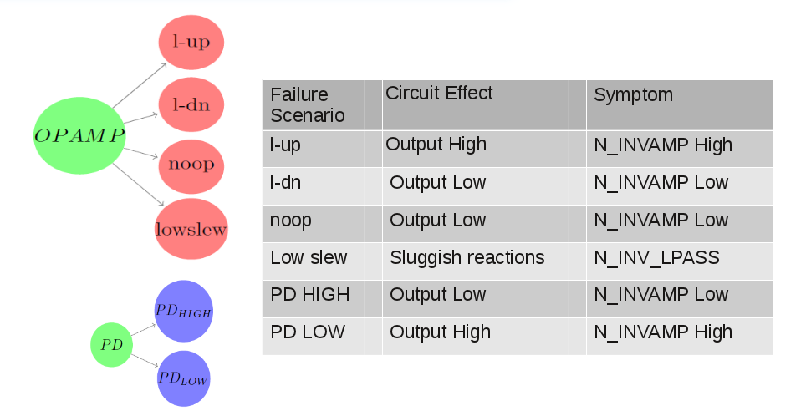Select the l-dn cell in the table
Screen dimensions: 806x411
pyautogui.click(x=285, y=182)
